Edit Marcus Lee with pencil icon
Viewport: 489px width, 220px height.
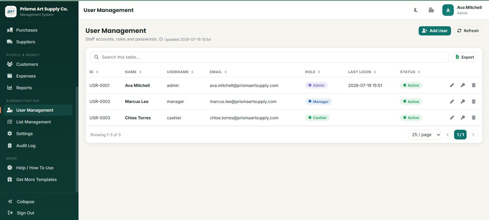(452, 101)
